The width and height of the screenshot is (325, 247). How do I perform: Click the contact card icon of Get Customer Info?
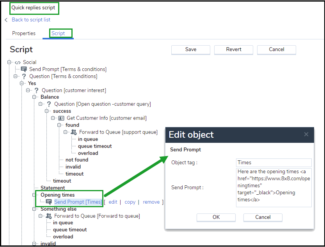coord(61,118)
